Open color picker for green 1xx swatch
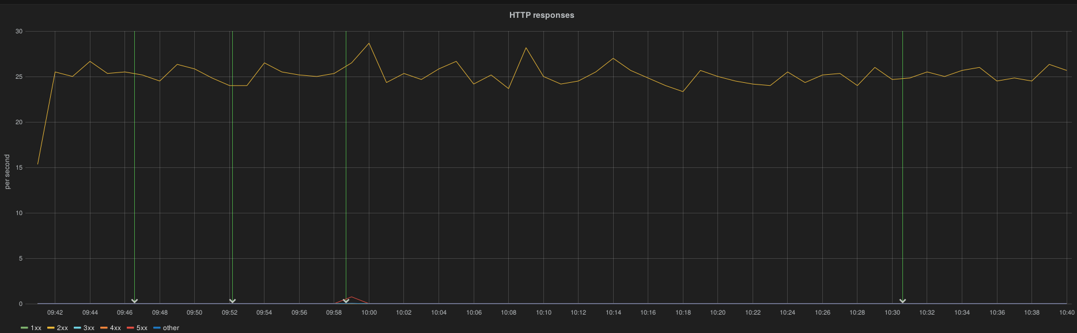Viewport: 1077px width, 333px height. point(24,328)
